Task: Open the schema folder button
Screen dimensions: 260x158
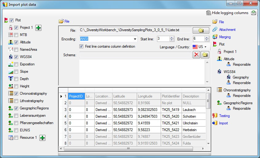Action: [205, 55]
